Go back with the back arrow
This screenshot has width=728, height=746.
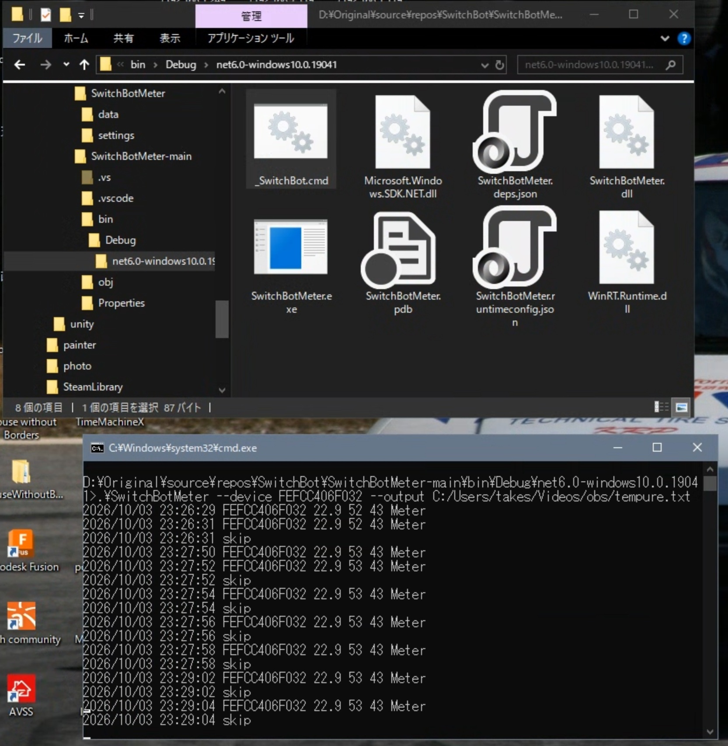click(20, 65)
